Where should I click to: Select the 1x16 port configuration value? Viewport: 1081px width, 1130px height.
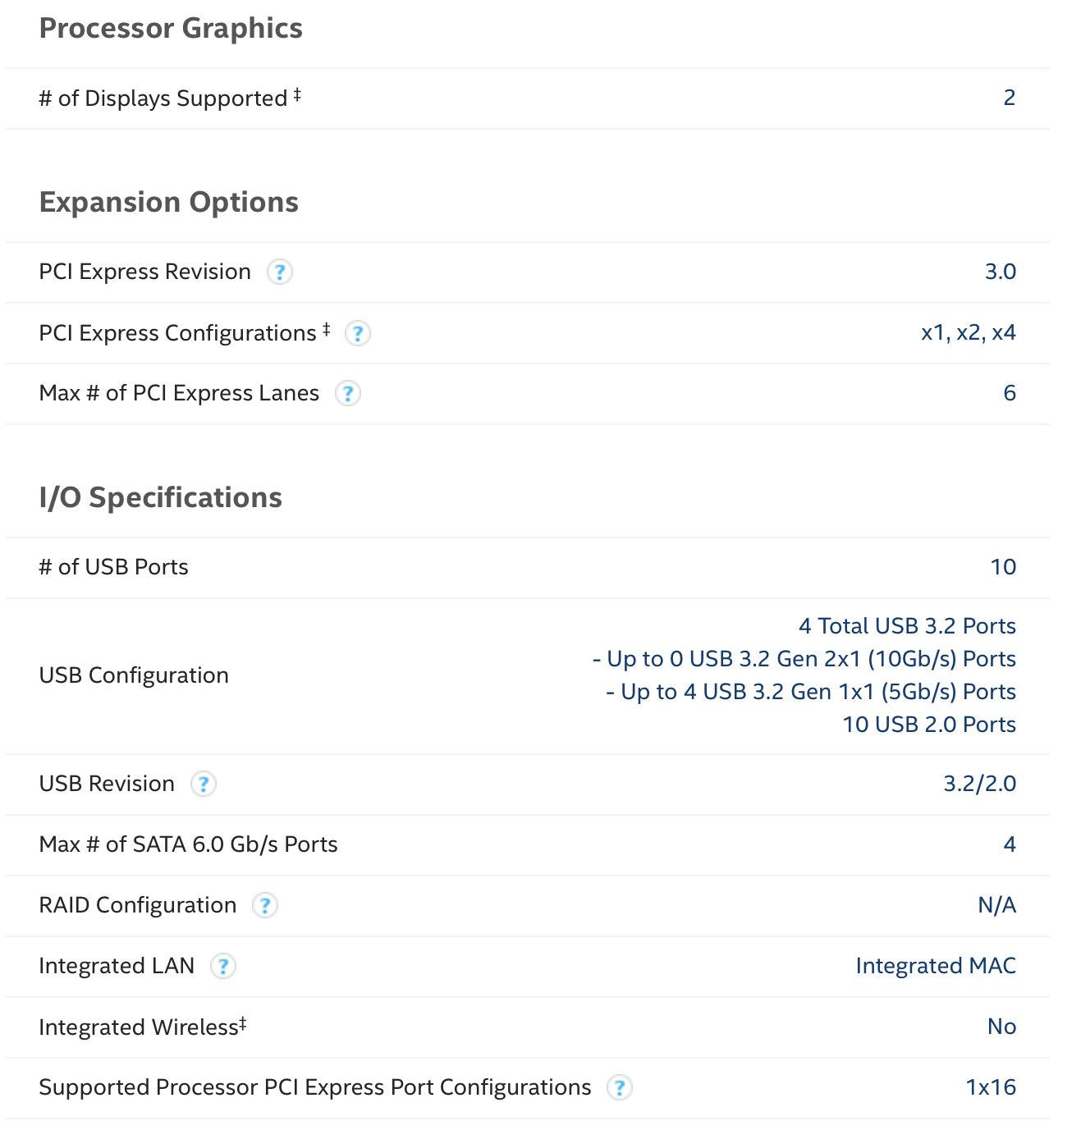[991, 1087]
